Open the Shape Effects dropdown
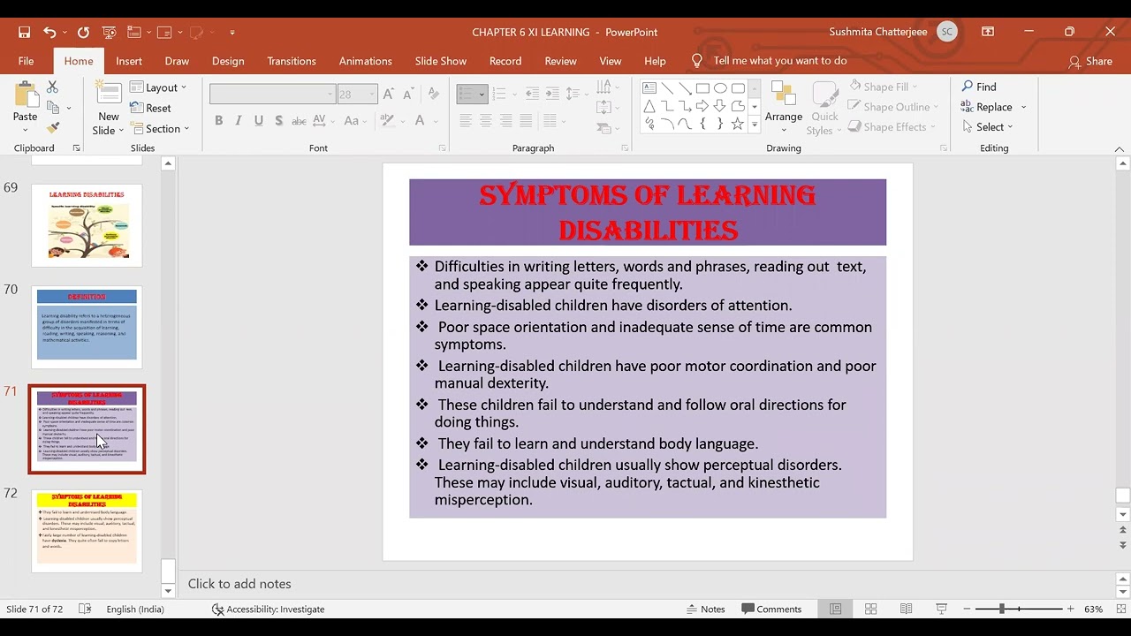Screen dimensions: 1131x636 click(x=891, y=127)
